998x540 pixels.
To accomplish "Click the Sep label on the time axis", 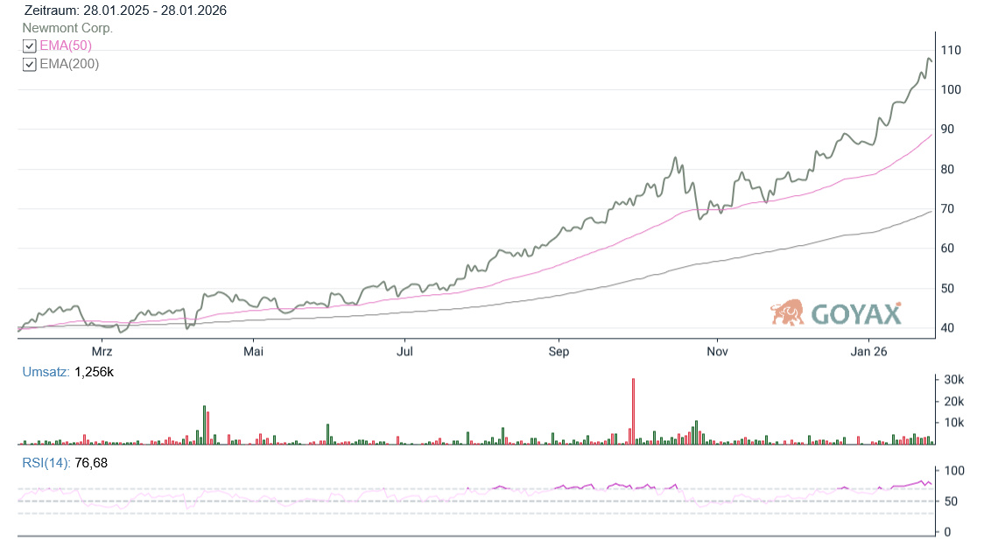I will [x=559, y=352].
